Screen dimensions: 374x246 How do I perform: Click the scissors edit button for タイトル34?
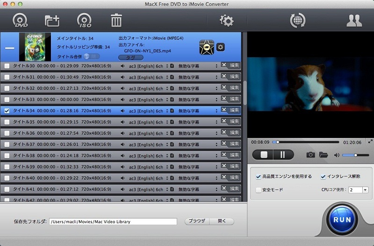(230, 110)
